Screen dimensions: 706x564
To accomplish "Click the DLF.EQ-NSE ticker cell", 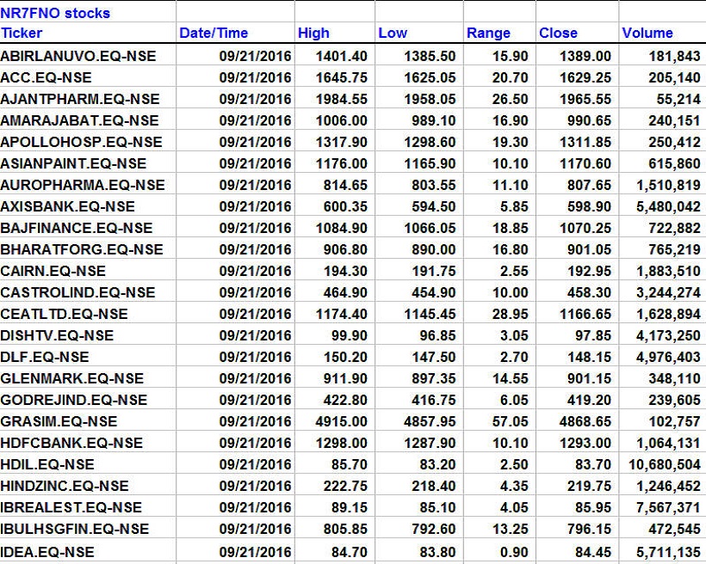I will pyautogui.click(x=45, y=357).
